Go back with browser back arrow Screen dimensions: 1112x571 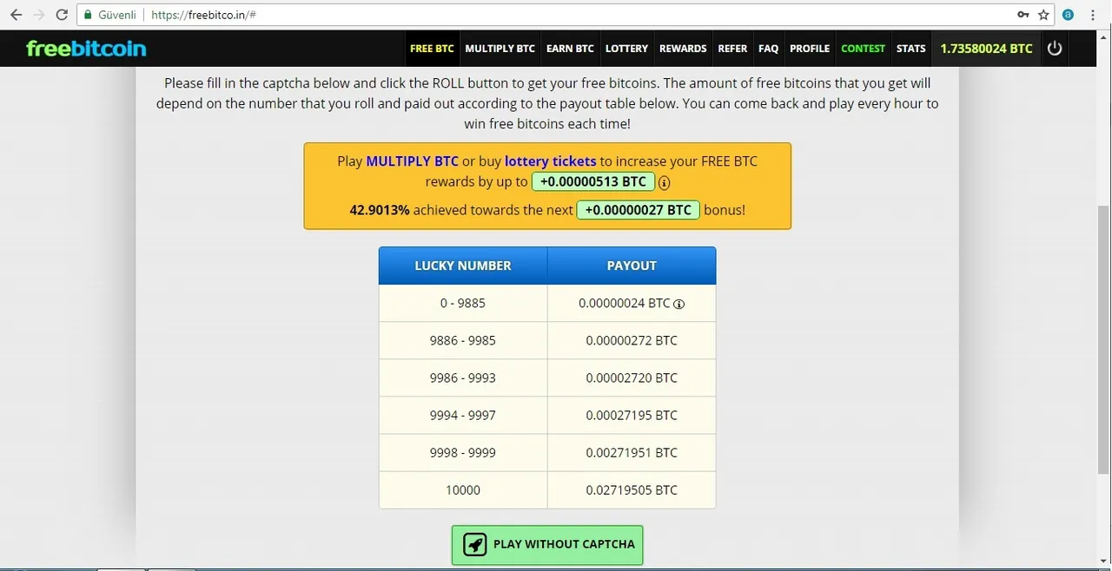16,15
